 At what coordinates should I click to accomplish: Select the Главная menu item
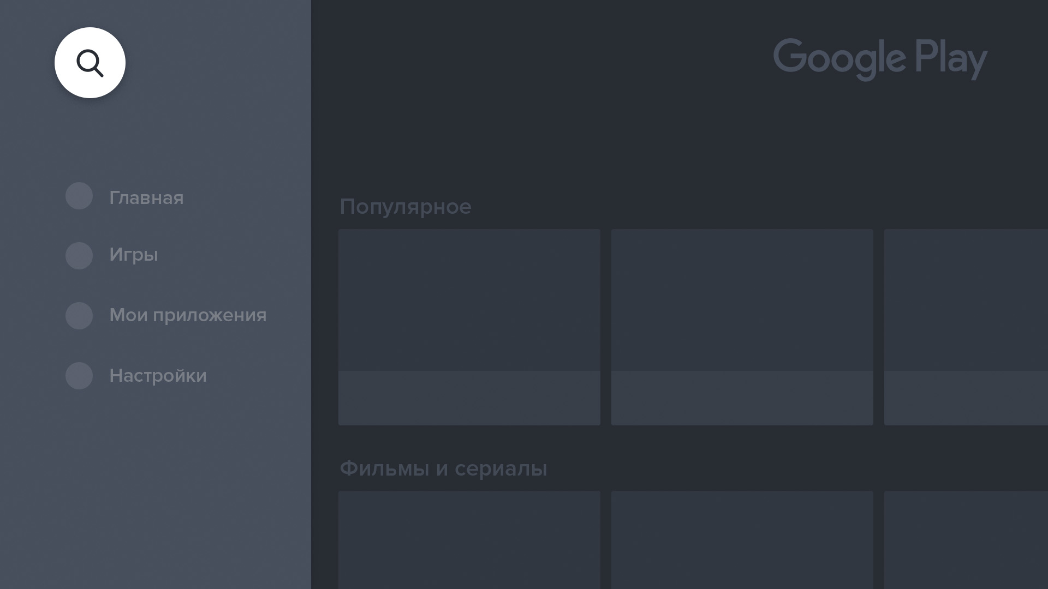tap(146, 197)
